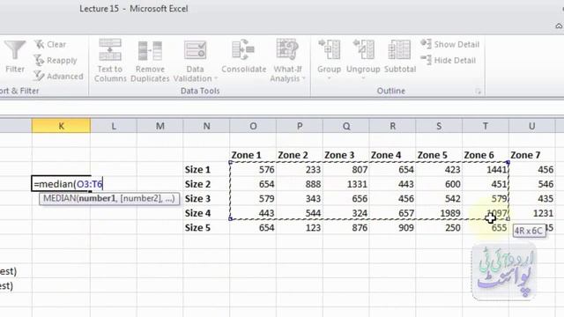Click the Group outline icon
564x317 pixels.
coord(329,49)
